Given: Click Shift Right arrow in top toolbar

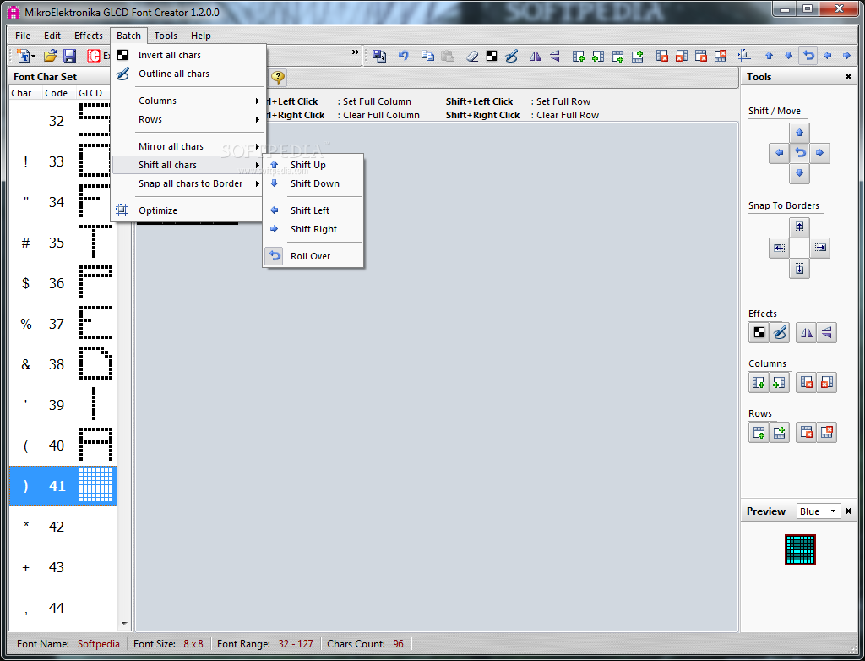Looking at the screenshot, I should tap(846, 55).
